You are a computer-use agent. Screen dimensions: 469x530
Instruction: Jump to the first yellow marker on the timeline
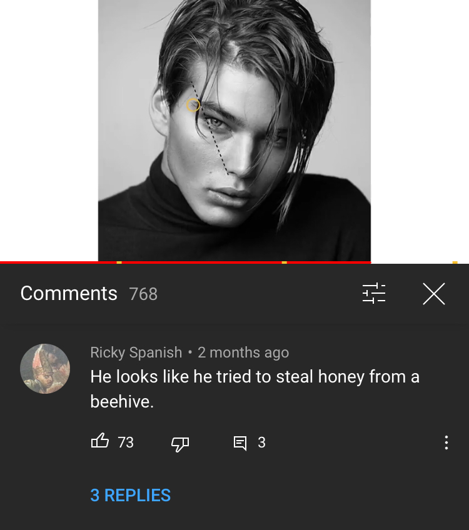click(119, 262)
